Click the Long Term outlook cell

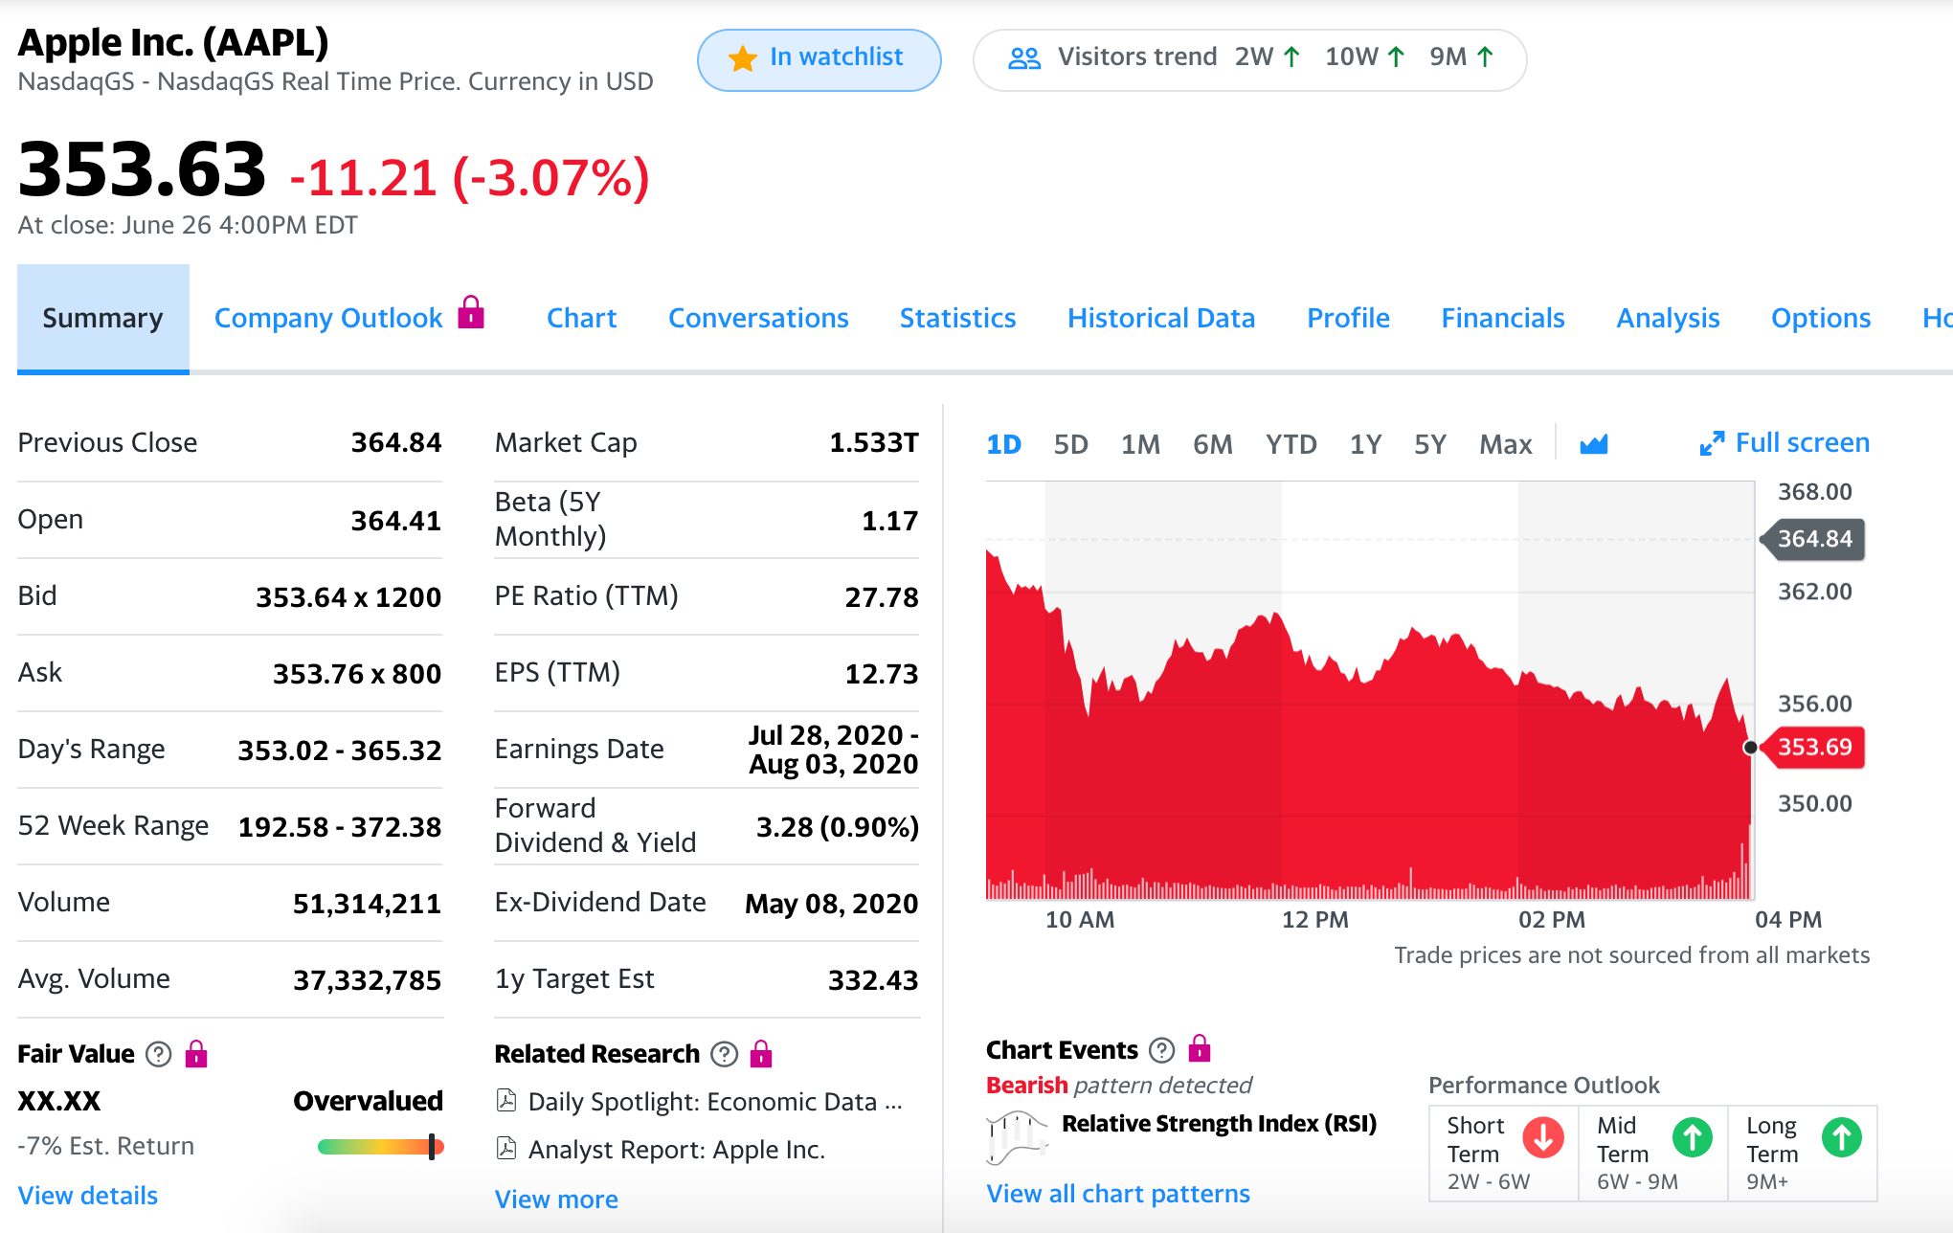(1803, 1153)
